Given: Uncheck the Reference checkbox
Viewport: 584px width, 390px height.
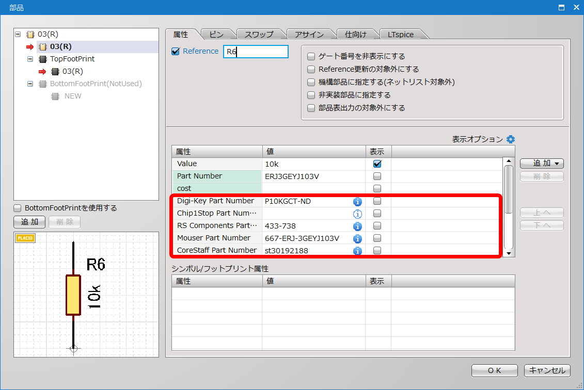Looking at the screenshot, I should point(176,51).
